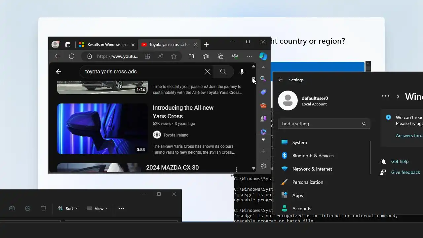Viewport: 423px width, 238px height.
Task: Open the 1:24 Toyota video thumbnail
Action: tap(102, 87)
